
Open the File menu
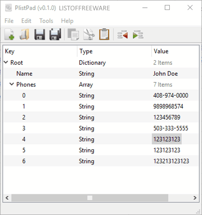9,21
